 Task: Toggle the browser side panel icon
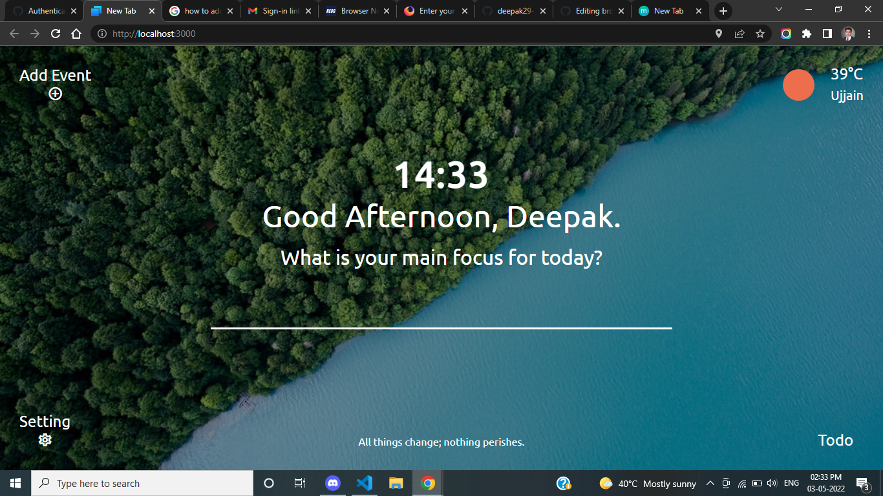click(827, 34)
